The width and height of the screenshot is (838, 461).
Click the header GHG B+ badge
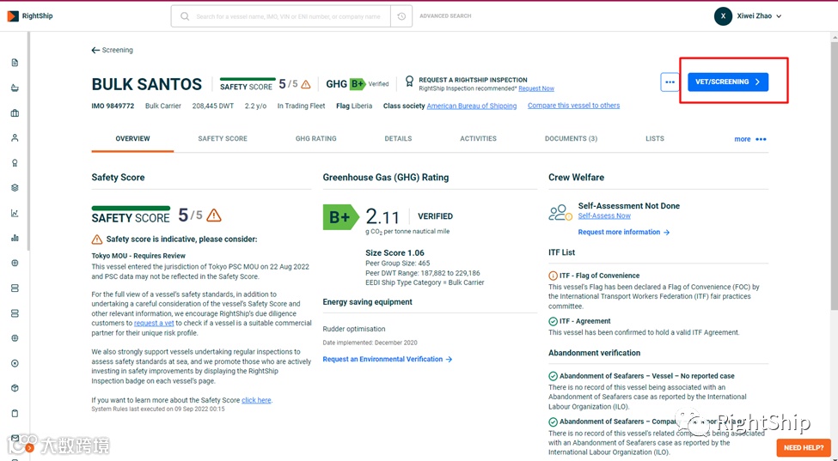coord(357,84)
